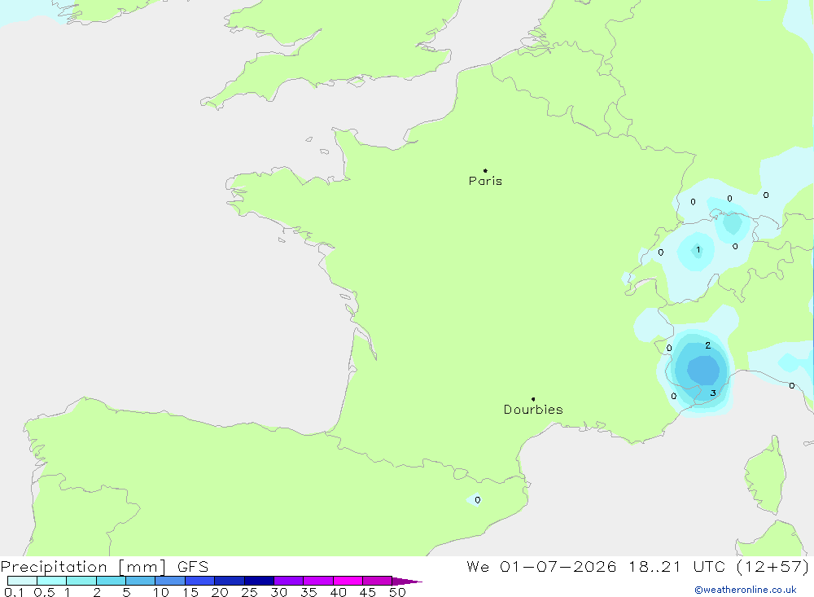Viewport: 814px width, 597px height.
Task: Pick the lightest cyan 0.1–0.5 legend swatch
Action: 22,581
